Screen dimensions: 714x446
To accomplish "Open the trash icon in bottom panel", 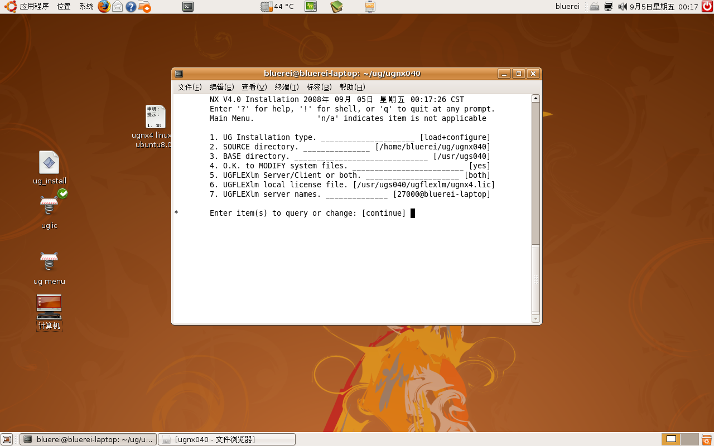I will (x=706, y=439).
